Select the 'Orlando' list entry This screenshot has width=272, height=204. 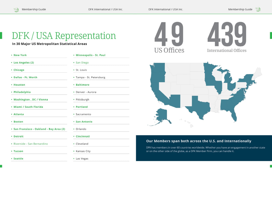pos(81,129)
